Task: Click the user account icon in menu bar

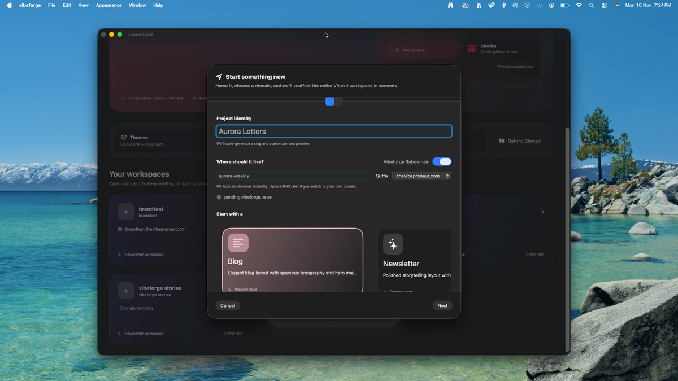Action: [x=551, y=5]
